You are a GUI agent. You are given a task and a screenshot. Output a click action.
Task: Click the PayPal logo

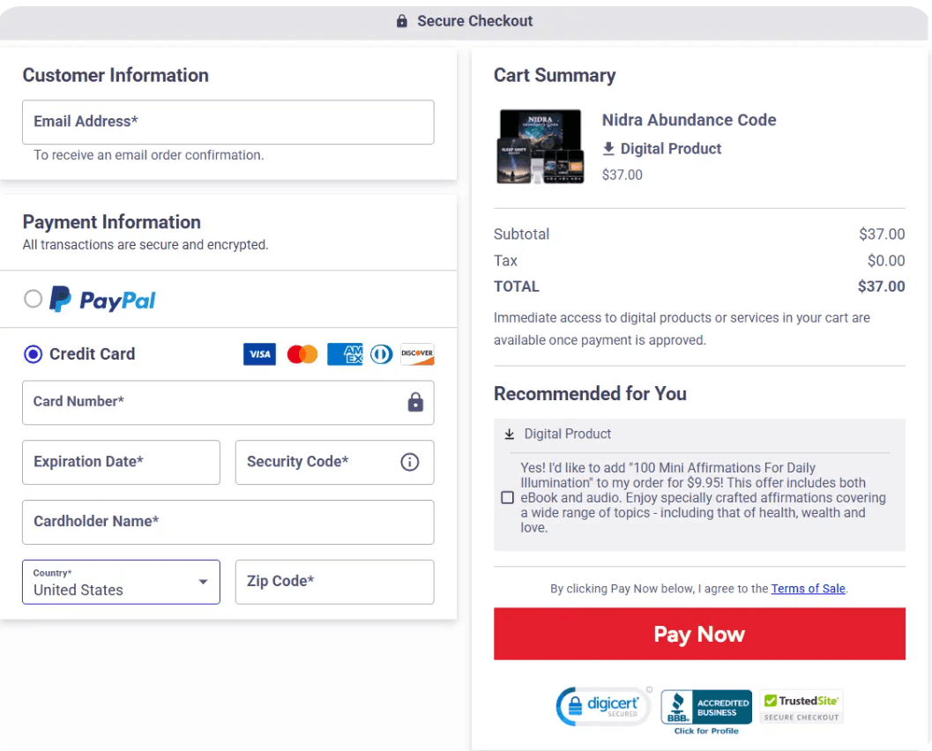(x=102, y=300)
